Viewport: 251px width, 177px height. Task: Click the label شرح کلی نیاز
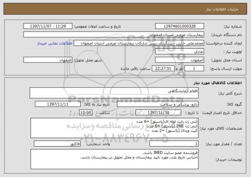[230, 94]
